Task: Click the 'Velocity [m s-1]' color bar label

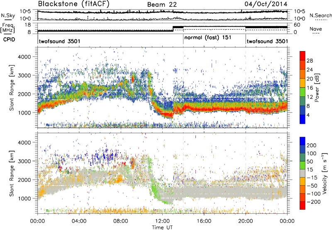Action: click(x=324, y=173)
